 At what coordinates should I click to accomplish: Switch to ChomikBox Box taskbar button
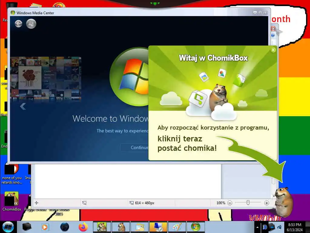102,227
